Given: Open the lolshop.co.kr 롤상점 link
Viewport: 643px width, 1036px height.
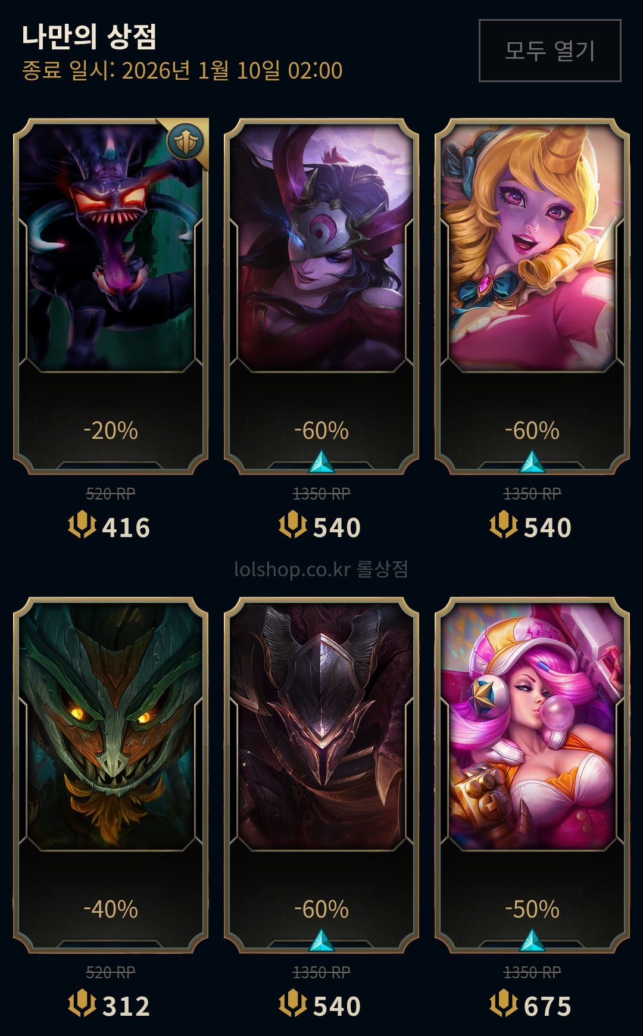Looking at the screenshot, I should pyautogui.click(x=321, y=569).
